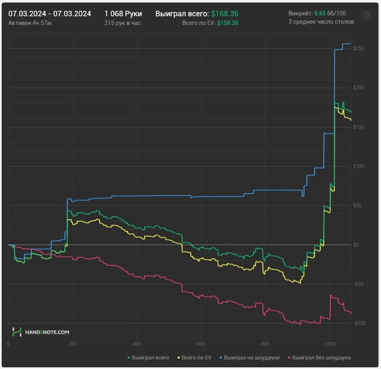Click the '215 рук в час' text
Screen dimensions: 381x369
122,23
